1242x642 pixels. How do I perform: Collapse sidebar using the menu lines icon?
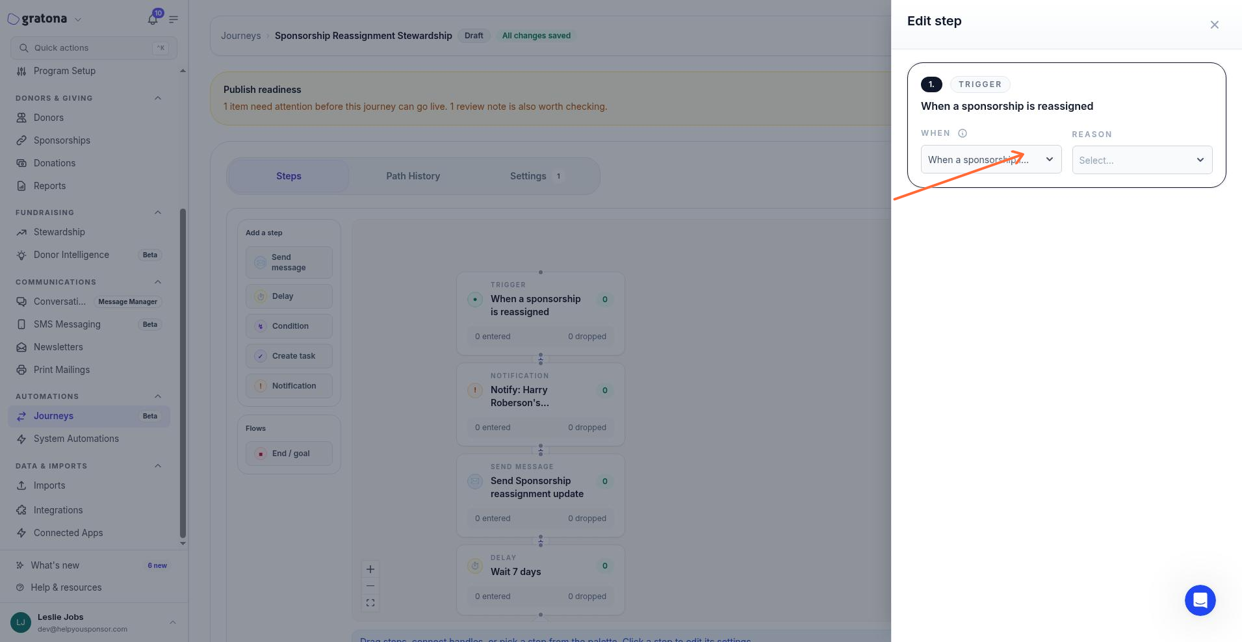[174, 19]
